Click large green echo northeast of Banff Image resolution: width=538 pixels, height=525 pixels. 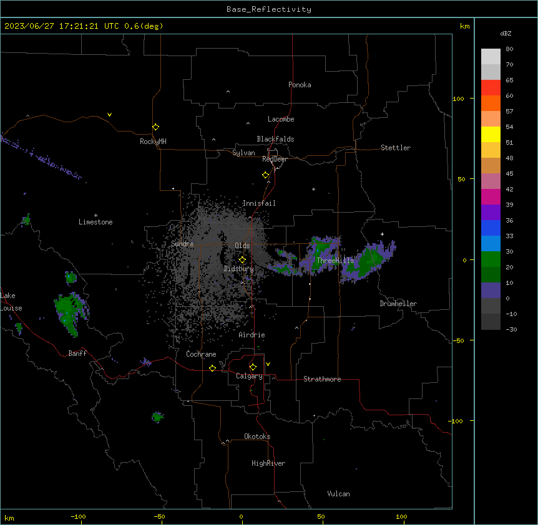[71, 314]
